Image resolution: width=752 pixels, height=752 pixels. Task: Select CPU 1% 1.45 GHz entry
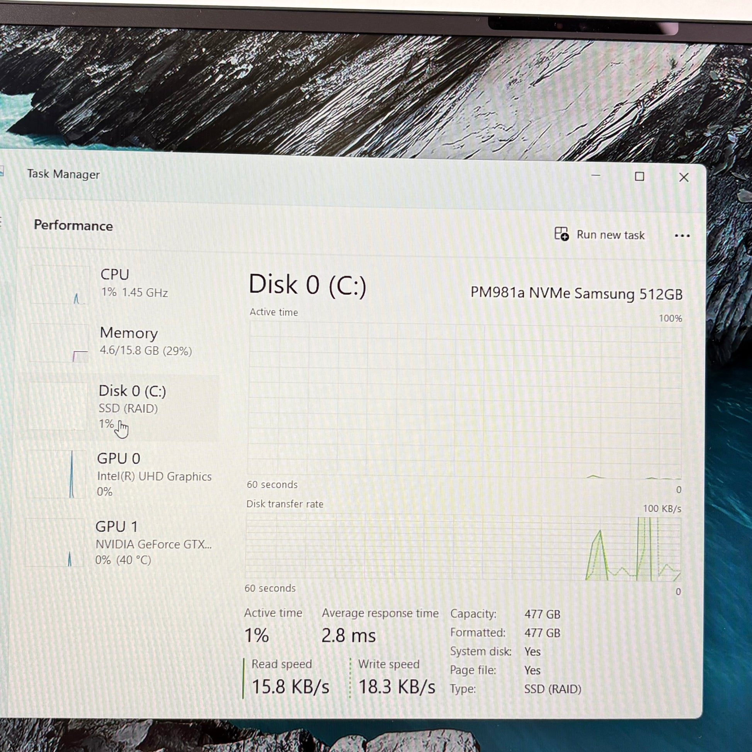coord(134,283)
